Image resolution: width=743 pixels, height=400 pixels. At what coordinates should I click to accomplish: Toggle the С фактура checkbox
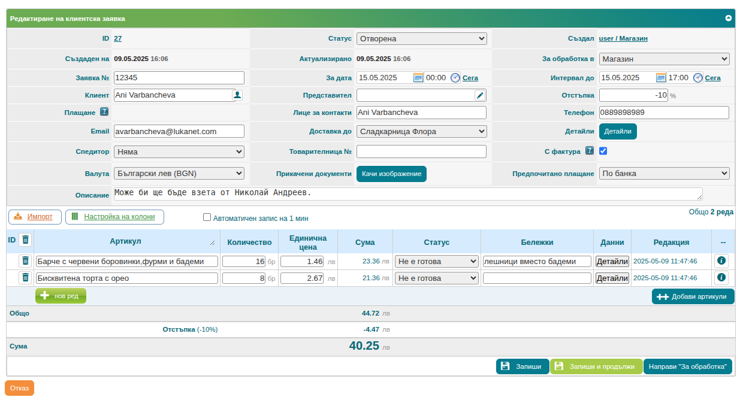click(x=603, y=151)
